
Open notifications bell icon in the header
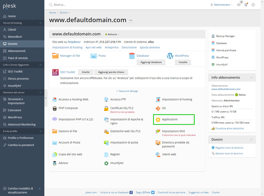(239, 5)
